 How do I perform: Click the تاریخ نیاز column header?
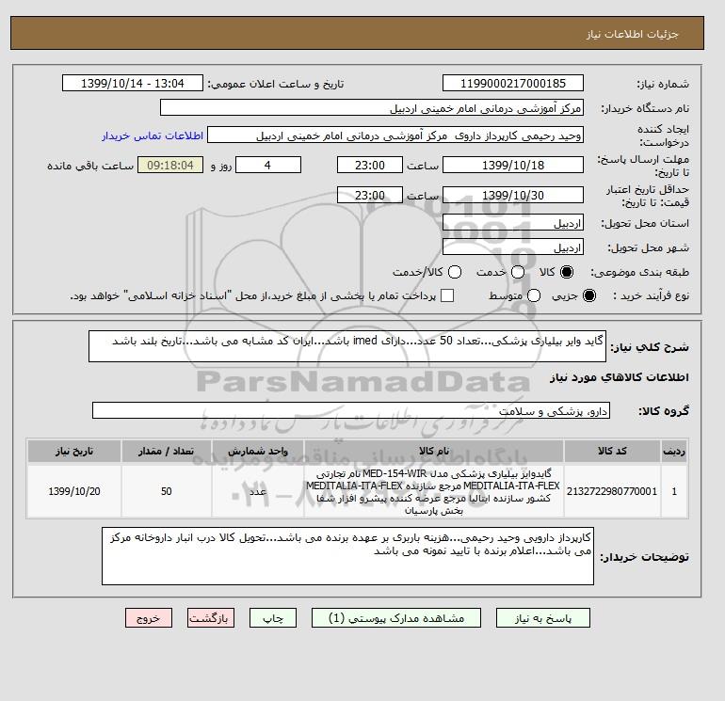point(74,451)
